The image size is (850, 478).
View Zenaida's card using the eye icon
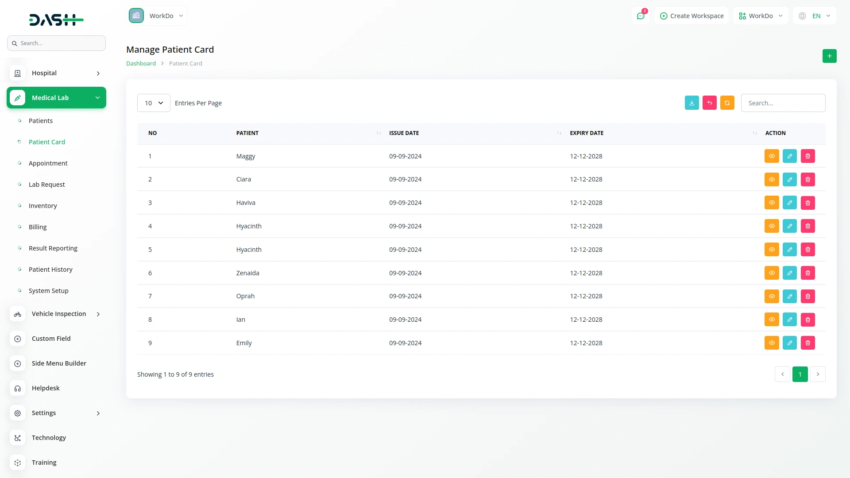click(x=771, y=273)
